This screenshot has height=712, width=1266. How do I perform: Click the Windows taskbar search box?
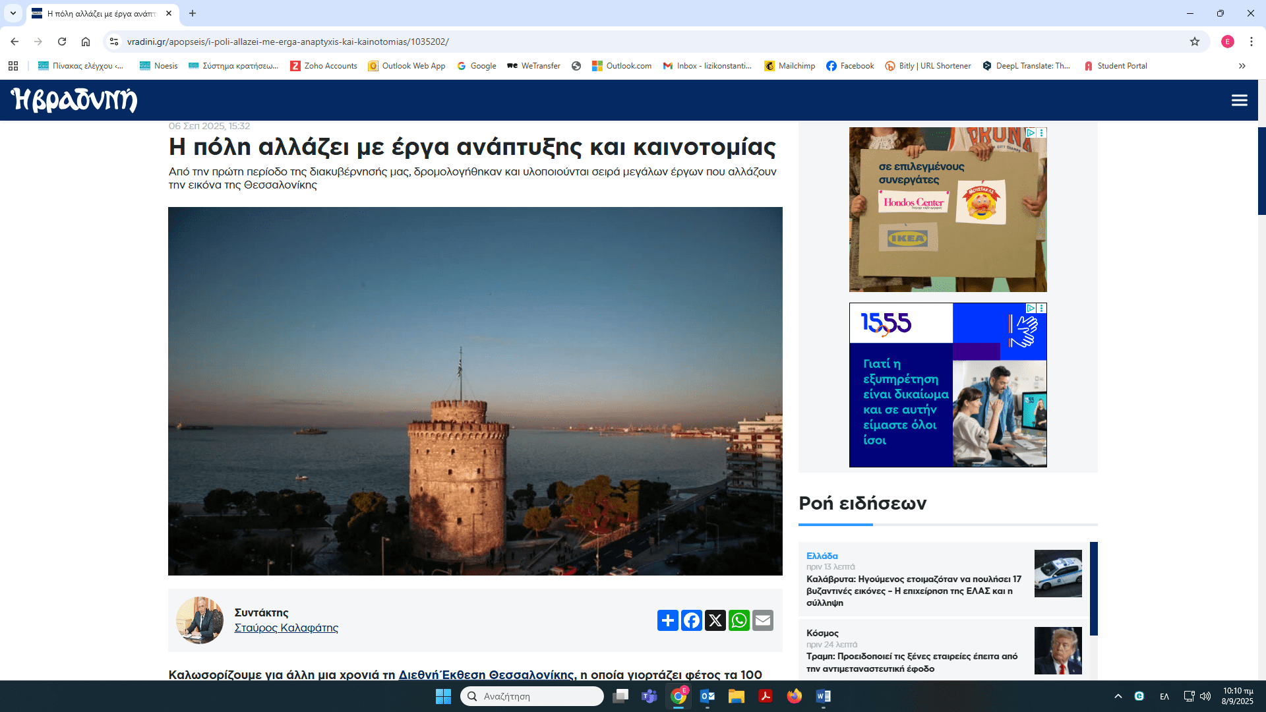pos(531,696)
